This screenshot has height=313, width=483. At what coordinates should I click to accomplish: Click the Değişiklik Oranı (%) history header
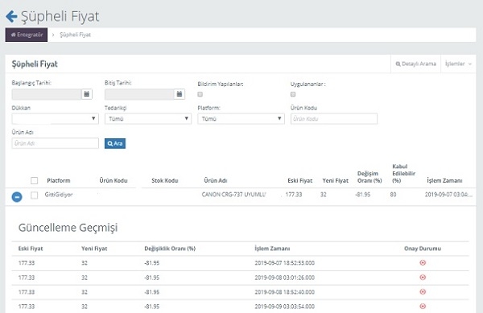170,249
